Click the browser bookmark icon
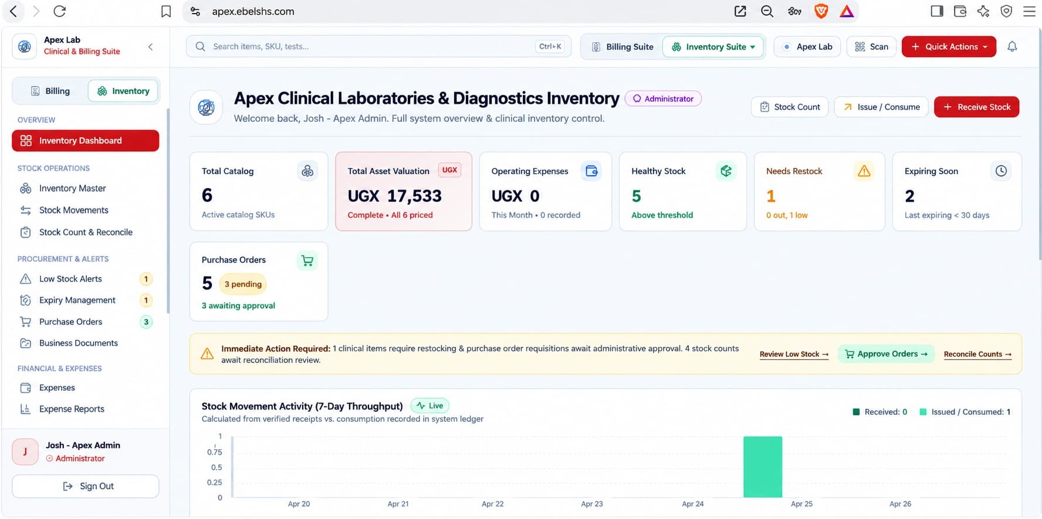The image size is (1042, 519). [166, 11]
